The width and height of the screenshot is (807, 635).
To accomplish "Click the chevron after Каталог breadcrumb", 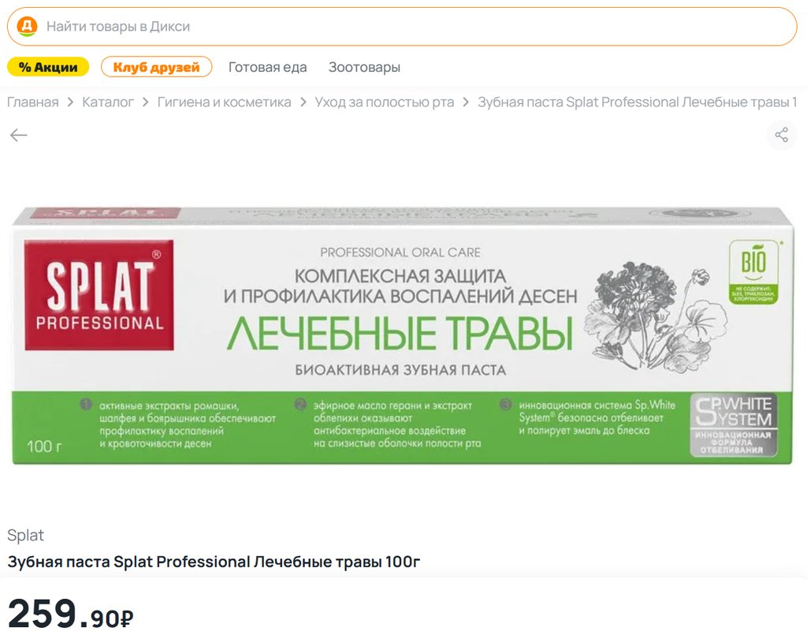I will click(146, 102).
